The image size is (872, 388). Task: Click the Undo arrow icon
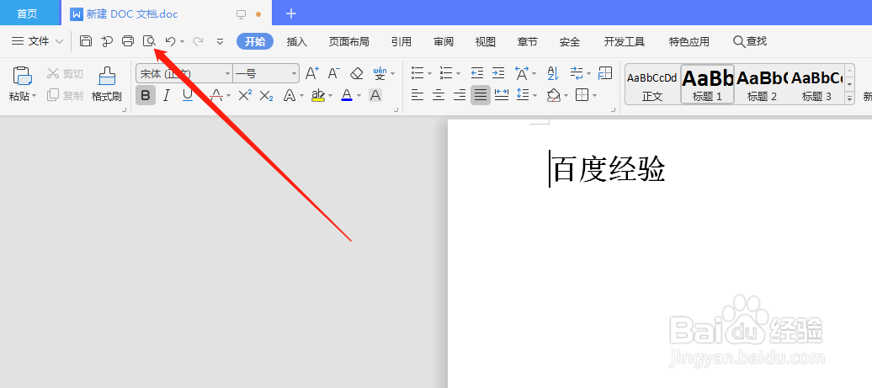pos(171,41)
